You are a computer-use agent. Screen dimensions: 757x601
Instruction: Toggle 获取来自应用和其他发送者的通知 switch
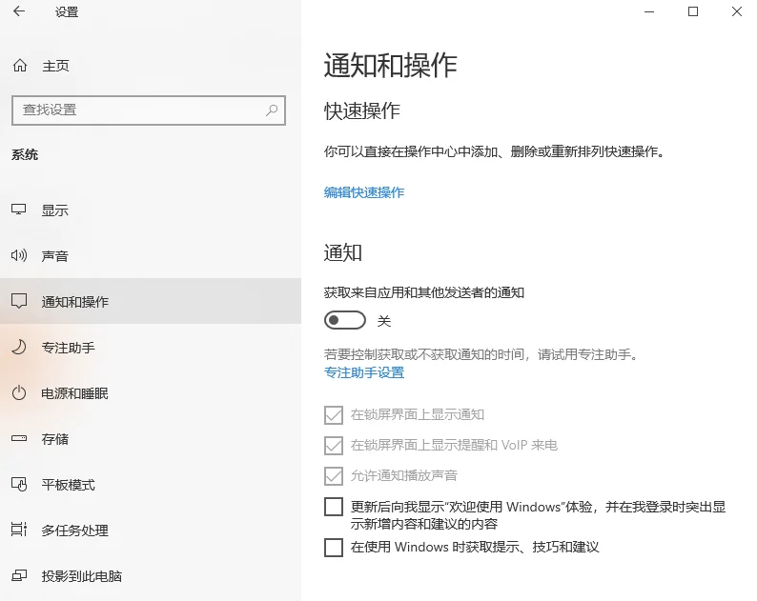[345, 320]
